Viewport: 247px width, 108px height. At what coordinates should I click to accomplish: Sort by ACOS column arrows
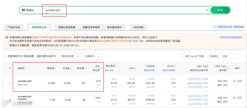175,66
